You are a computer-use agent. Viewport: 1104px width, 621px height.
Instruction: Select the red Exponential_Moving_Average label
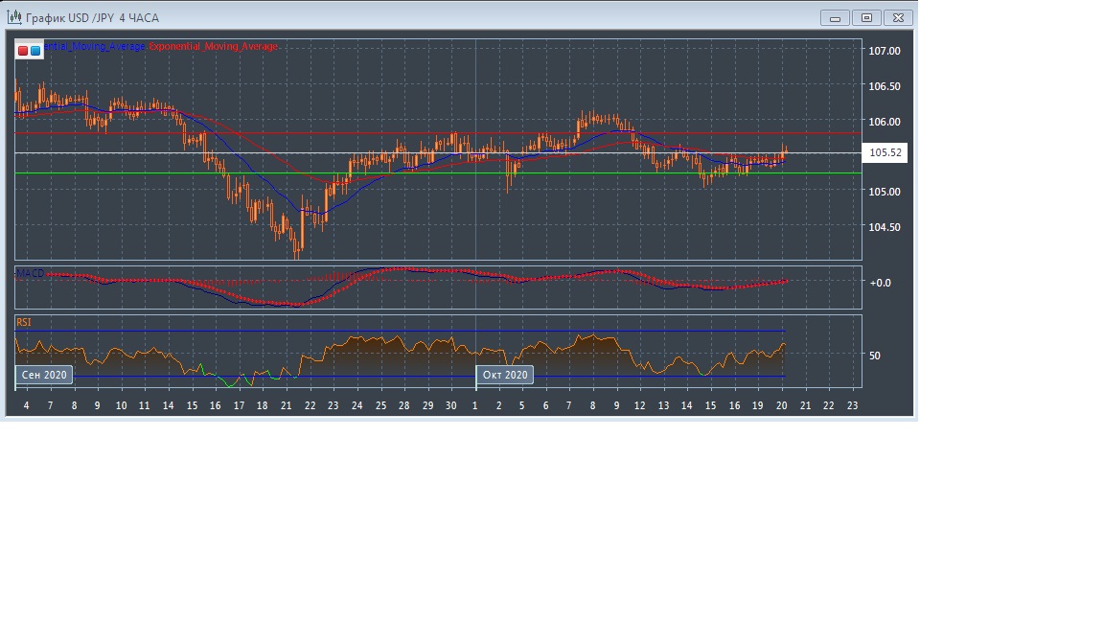213,47
